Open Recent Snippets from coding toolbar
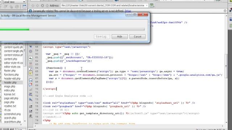Screen dimensions: 232x130 tap(30, 94)
